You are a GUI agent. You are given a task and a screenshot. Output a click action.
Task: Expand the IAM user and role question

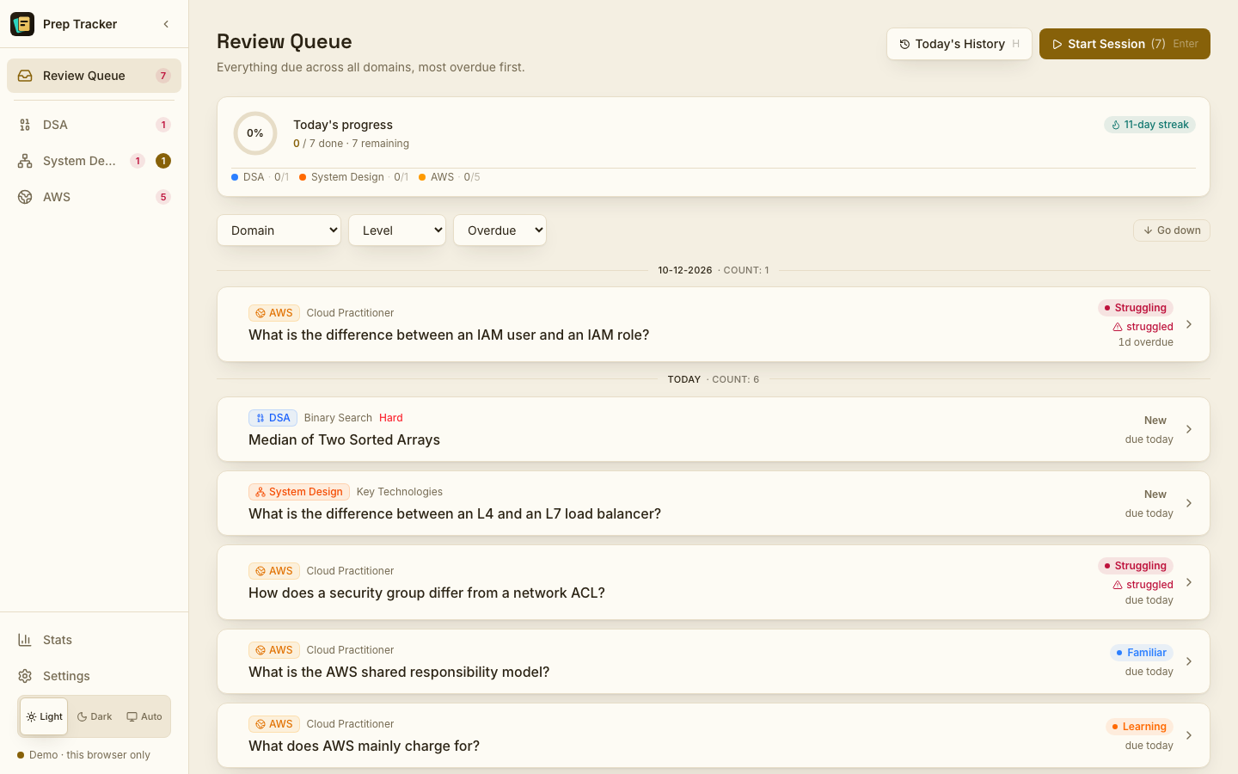[x=714, y=324]
